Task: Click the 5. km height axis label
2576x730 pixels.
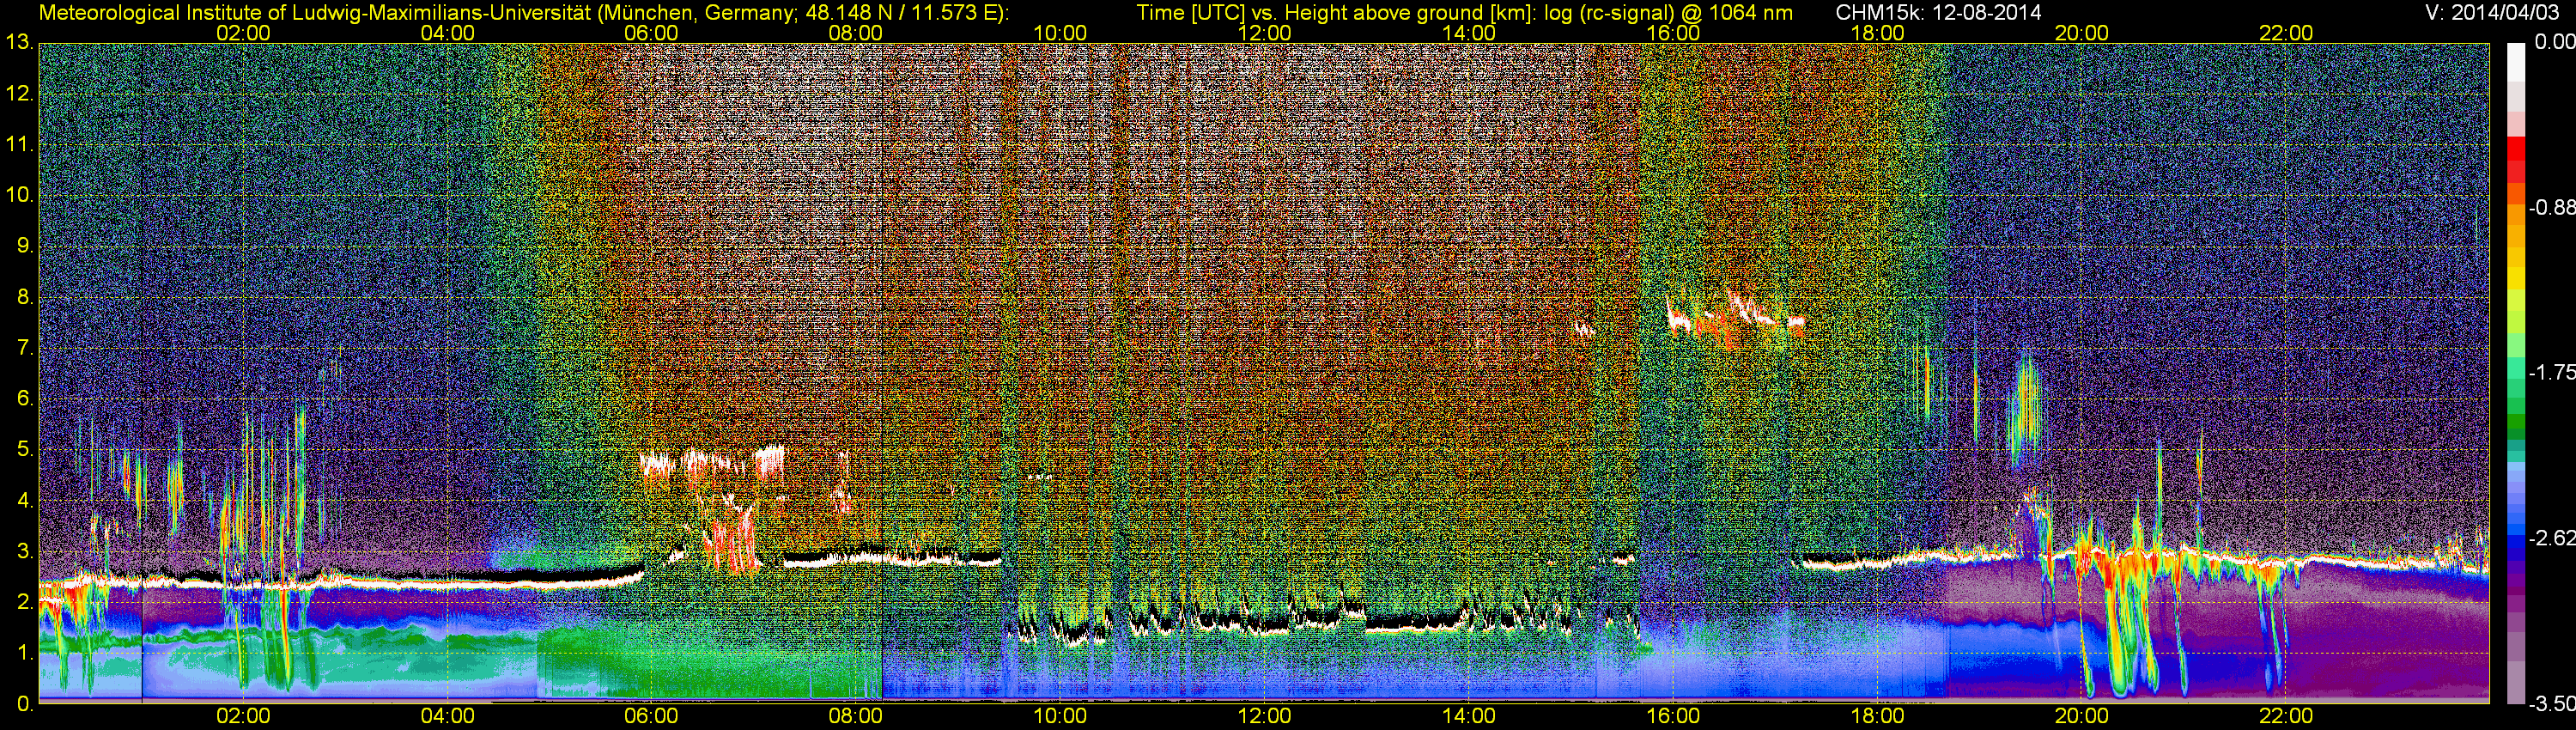Action: [24, 450]
